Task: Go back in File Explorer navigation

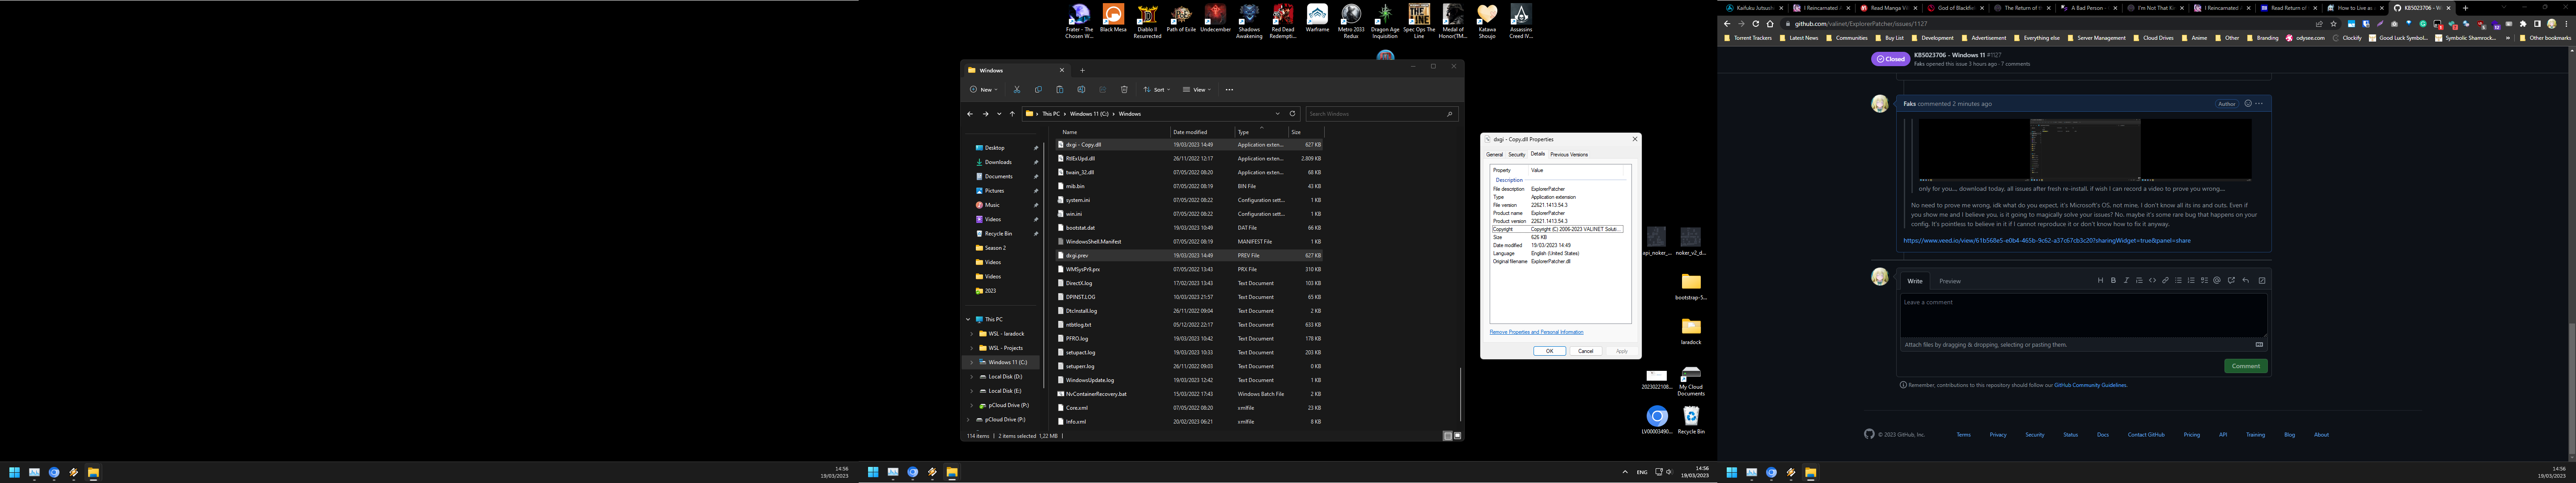Action: (969, 114)
